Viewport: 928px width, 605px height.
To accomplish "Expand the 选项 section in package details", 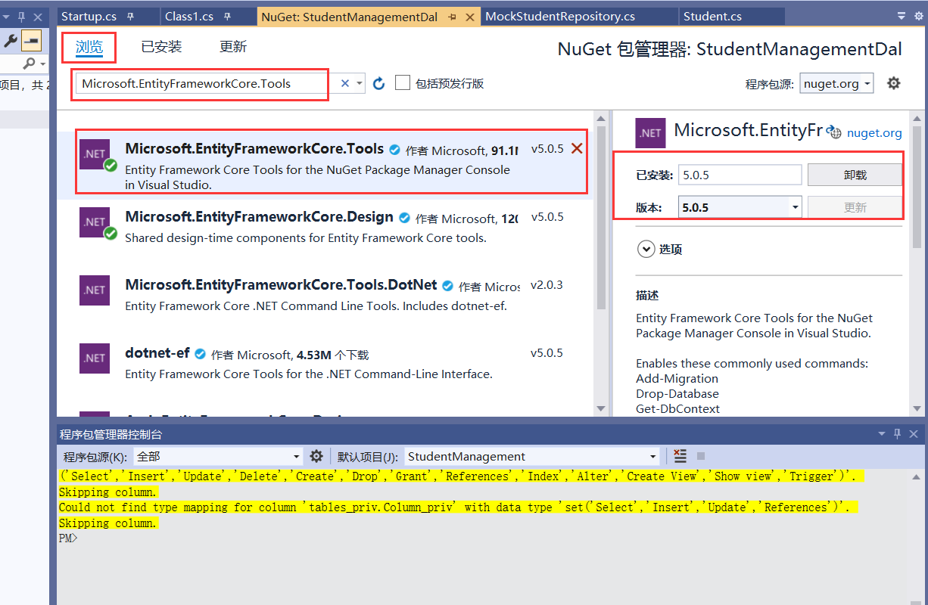I will tap(646, 249).
